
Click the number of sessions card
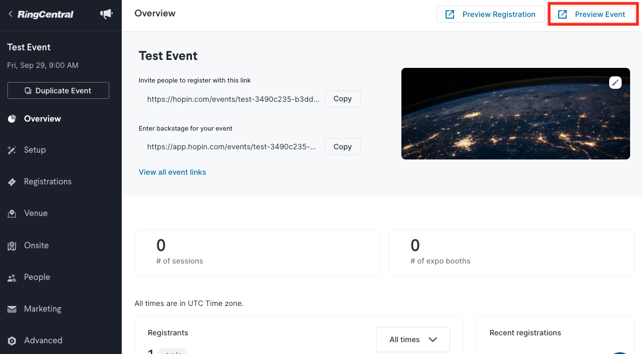pos(258,253)
